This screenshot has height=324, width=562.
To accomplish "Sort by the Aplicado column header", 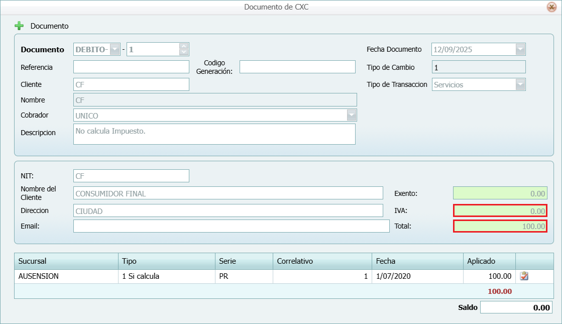I will [489, 261].
